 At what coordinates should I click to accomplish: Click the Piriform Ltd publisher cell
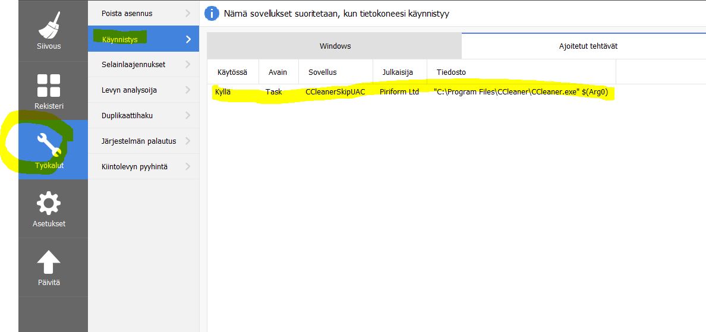(x=399, y=92)
